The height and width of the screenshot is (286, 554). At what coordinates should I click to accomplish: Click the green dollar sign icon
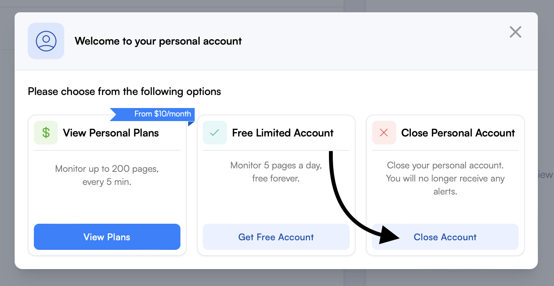(46, 133)
